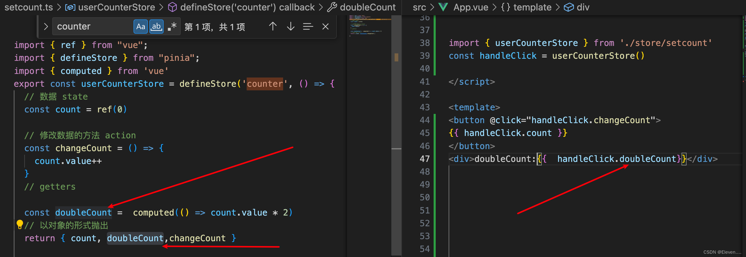This screenshot has width=746, height=257.
Task: Click '// 修改数据的方法 action' comment
Action: [x=80, y=135]
